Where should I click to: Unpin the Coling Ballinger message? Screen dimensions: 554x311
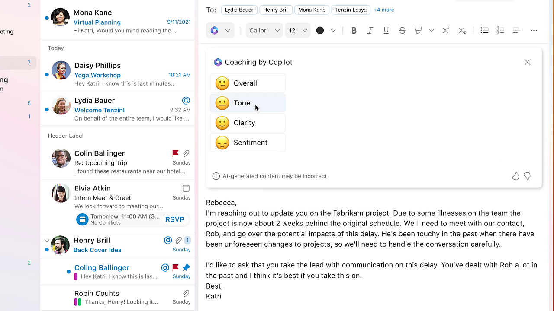tap(186, 267)
